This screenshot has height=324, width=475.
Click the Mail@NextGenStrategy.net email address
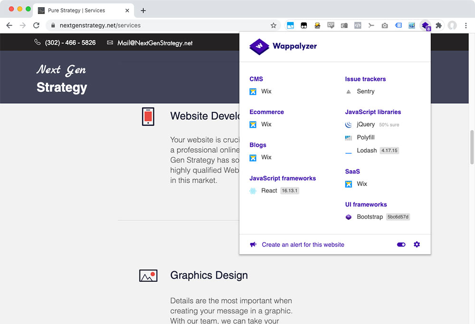coord(155,43)
